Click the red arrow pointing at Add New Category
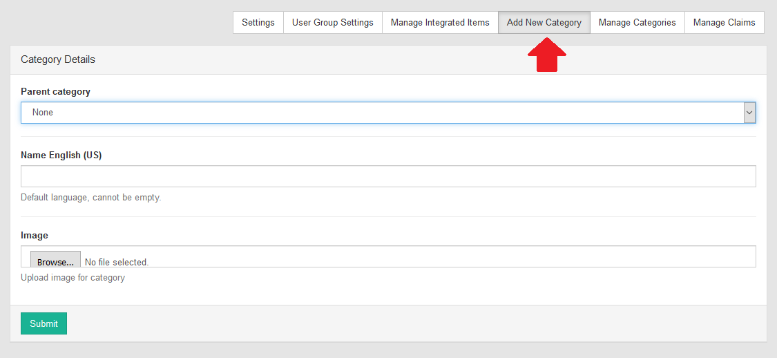Image resolution: width=777 pixels, height=358 pixels. (x=546, y=54)
